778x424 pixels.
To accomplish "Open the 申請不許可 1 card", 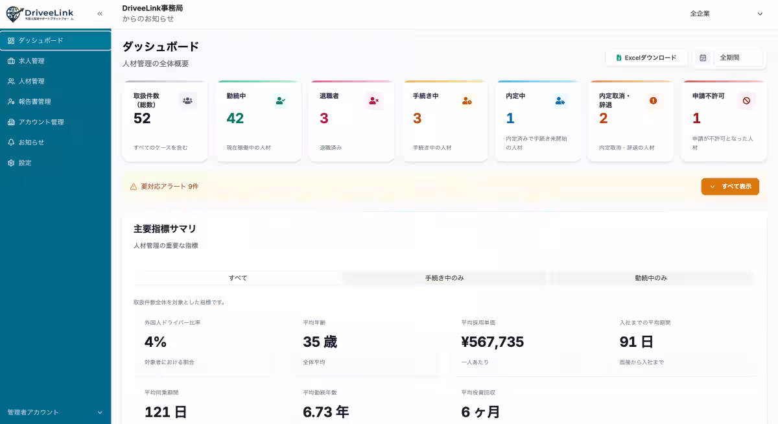I will point(725,121).
